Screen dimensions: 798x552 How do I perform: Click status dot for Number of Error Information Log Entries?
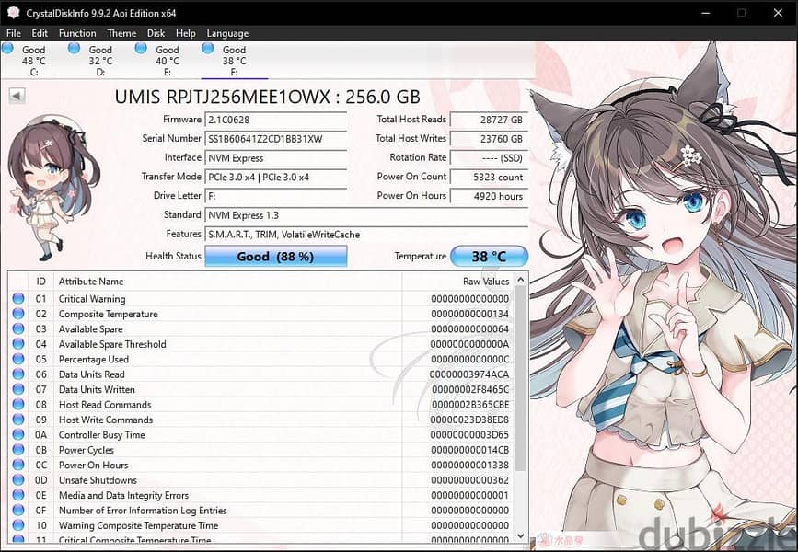pos(18,511)
